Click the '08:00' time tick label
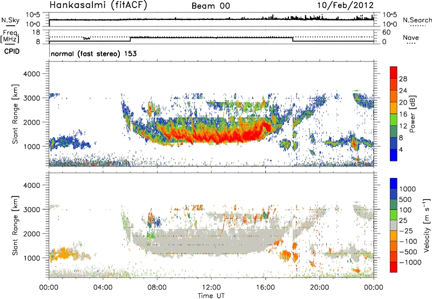 tap(157, 288)
